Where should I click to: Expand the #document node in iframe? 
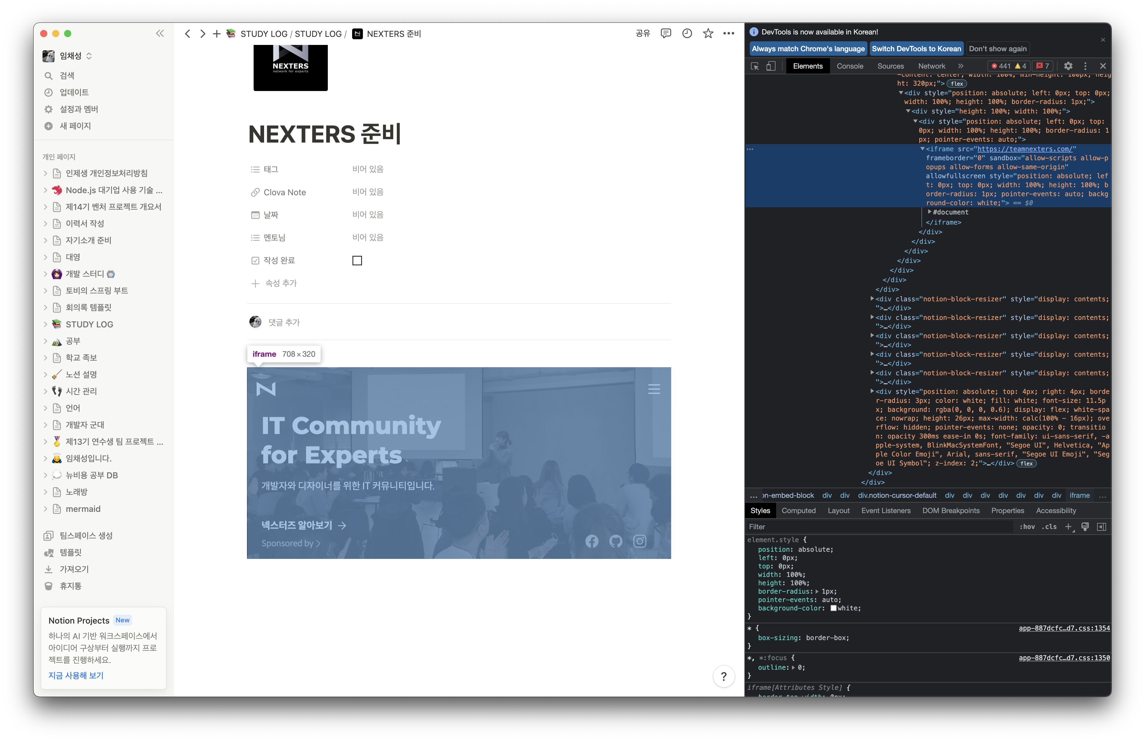point(929,212)
